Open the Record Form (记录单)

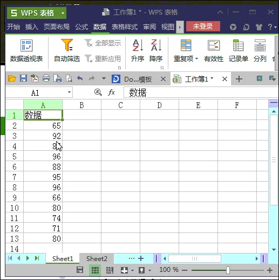pos(239,51)
